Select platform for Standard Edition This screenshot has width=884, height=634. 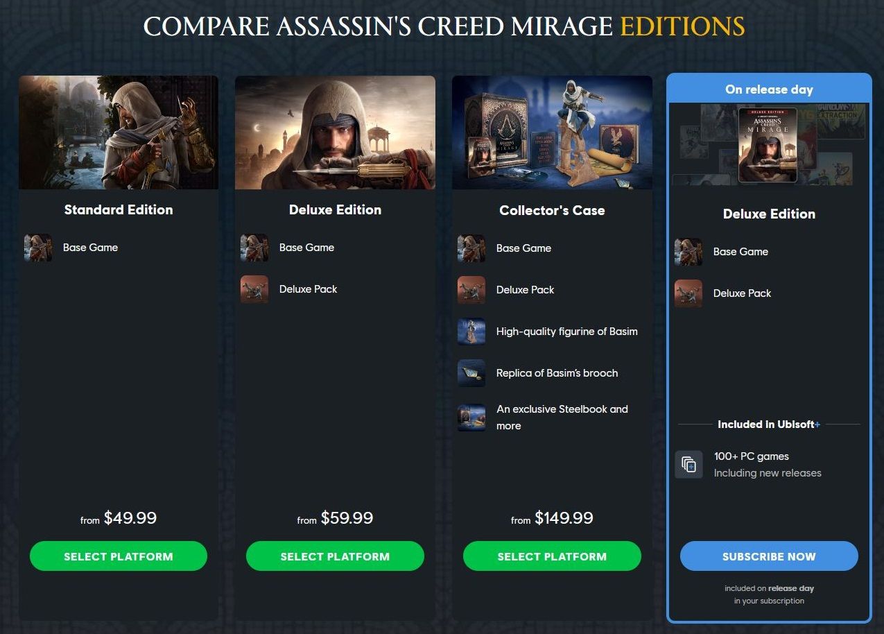point(119,556)
